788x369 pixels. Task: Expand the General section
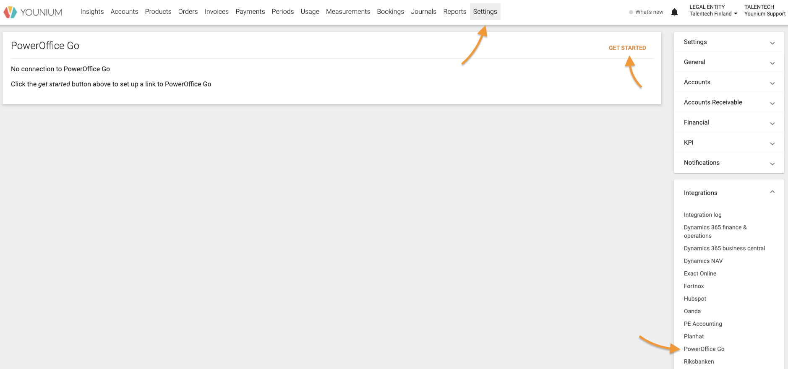click(729, 62)
